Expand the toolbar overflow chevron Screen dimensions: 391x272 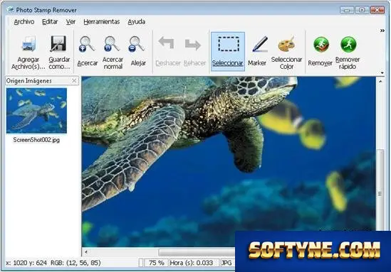[x=382, y=31]
